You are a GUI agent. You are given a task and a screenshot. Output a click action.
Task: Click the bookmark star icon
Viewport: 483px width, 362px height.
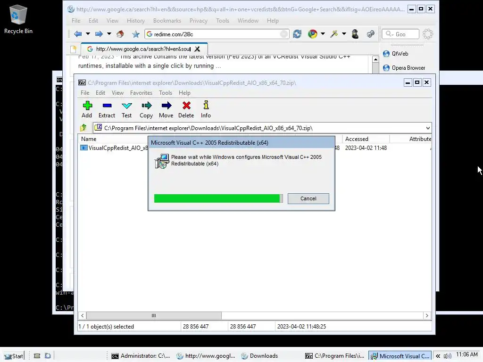136,34
